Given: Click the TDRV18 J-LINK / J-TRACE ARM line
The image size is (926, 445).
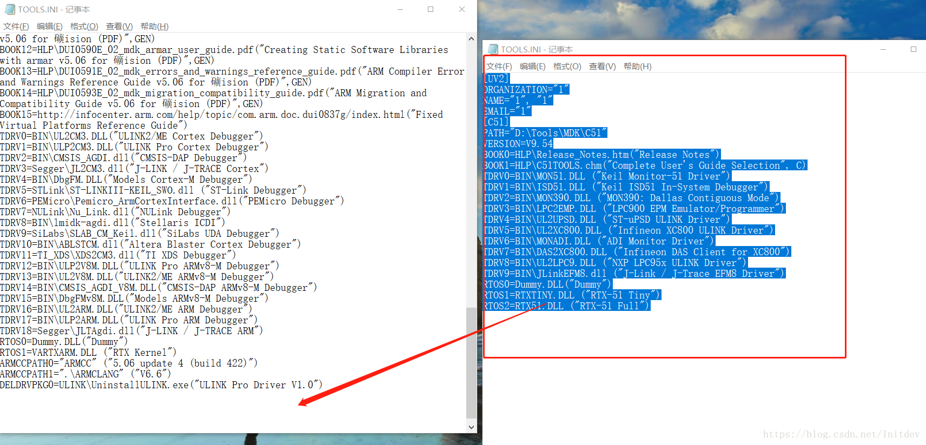Looking at the screenshot, I should coord(131,331).
